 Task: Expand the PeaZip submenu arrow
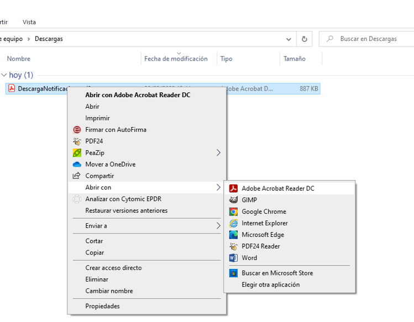(218, 153)
